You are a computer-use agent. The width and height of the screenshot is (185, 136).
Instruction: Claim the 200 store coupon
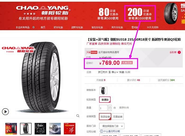tap(140, 13)
